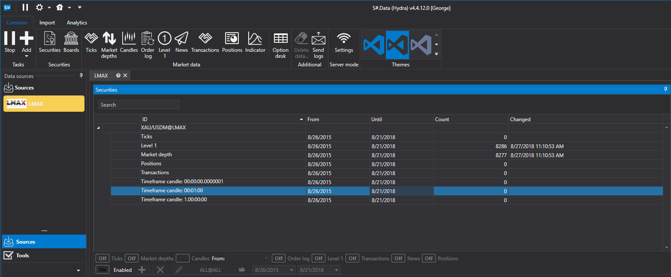Click the pause icon in title bar
Screen dimensions: 671x277
[25, 7]
